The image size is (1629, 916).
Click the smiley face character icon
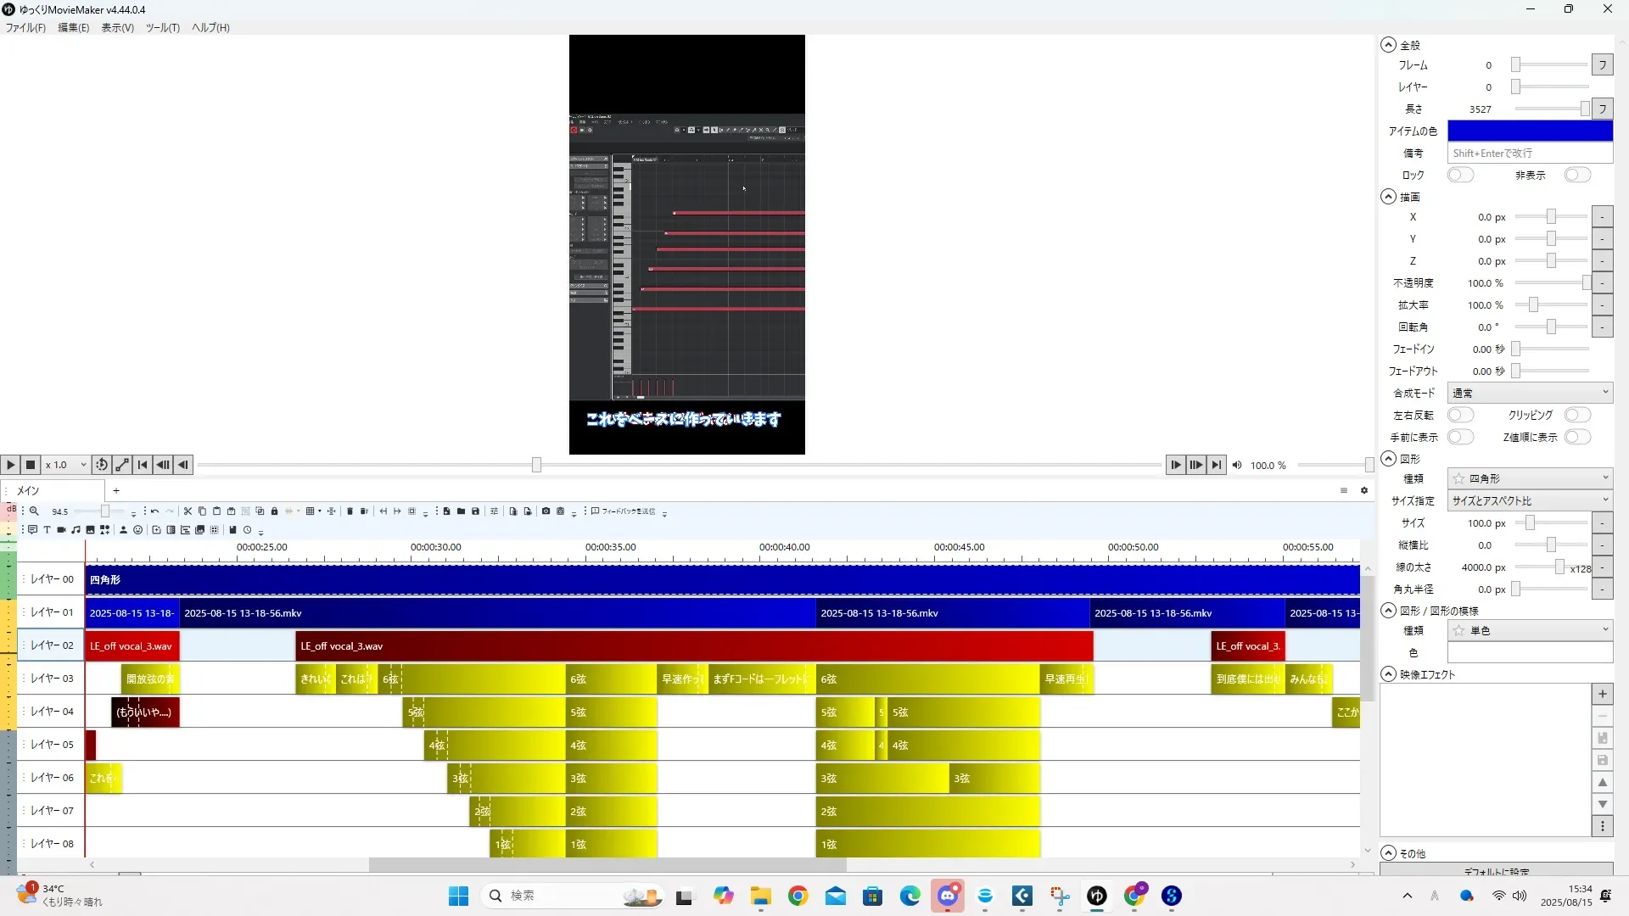(x=137, y=530)
